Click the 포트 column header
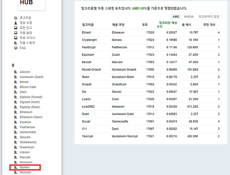 point(145,25)
